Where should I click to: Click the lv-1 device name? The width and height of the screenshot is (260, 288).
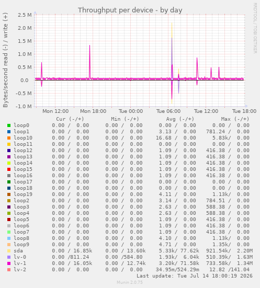click(20, 263)
